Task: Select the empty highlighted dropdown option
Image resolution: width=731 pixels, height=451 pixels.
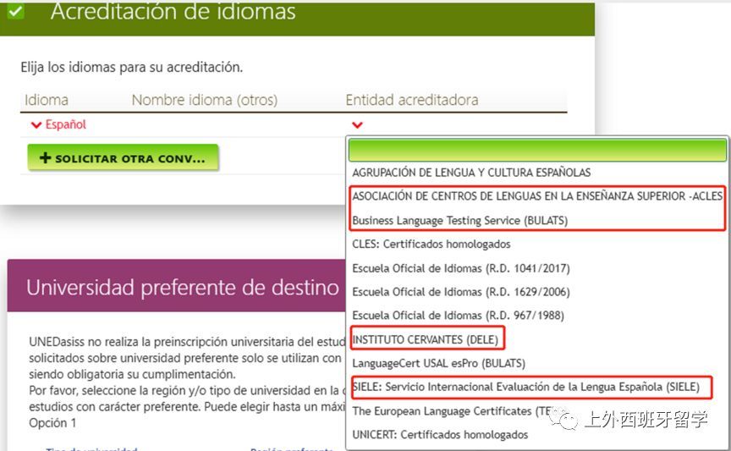Action: tap(537, 150)
